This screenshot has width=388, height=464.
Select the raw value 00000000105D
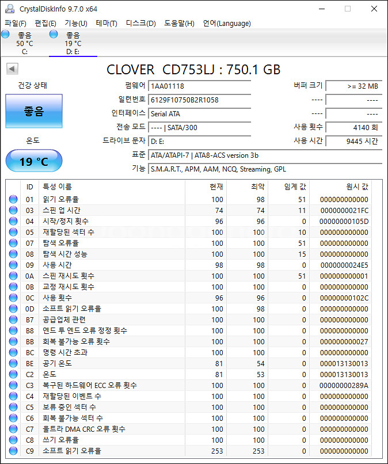pyautogui.click(x=344, y=221)
